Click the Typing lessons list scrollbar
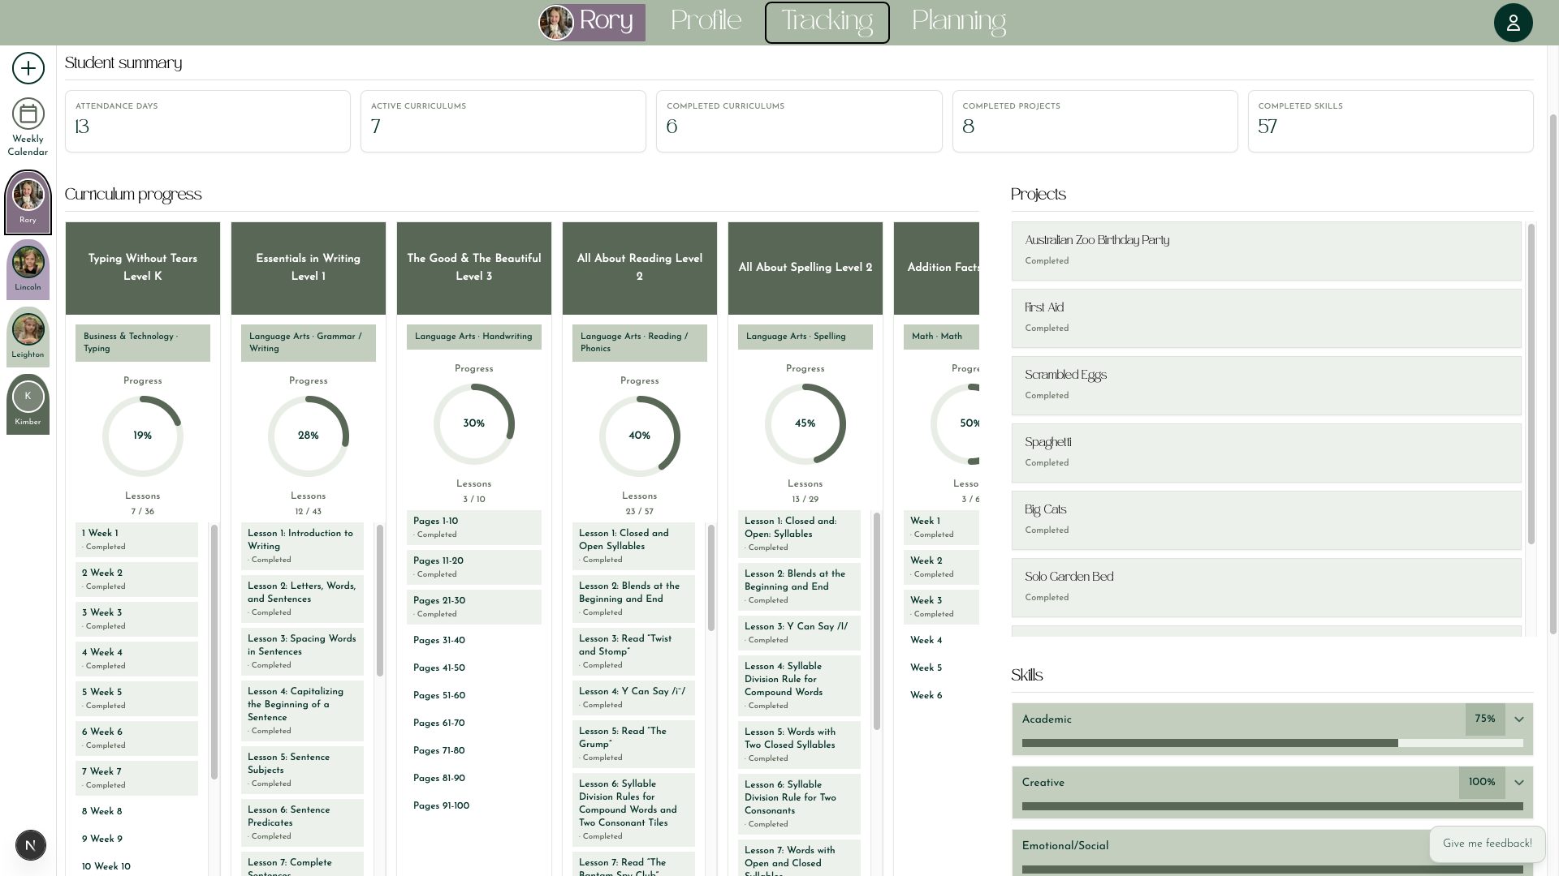1559x876 pixels. point(214,652)
